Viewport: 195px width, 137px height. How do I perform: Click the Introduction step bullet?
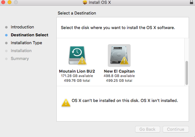click(x=6, y=27)
